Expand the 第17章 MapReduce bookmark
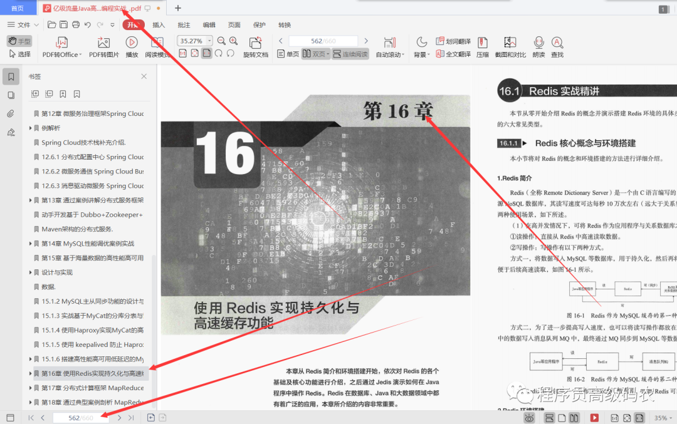 30,388
